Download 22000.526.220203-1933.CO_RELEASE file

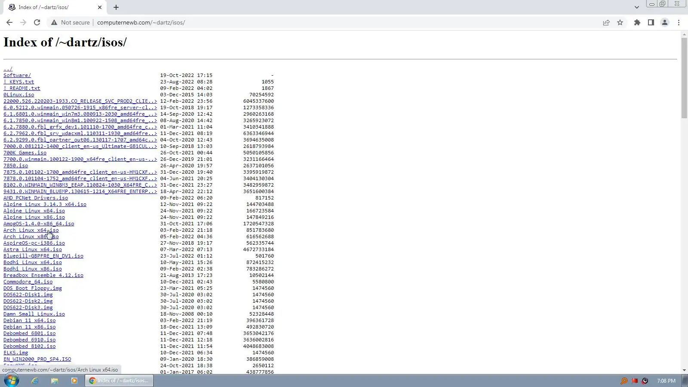click(x=80, y=101)
